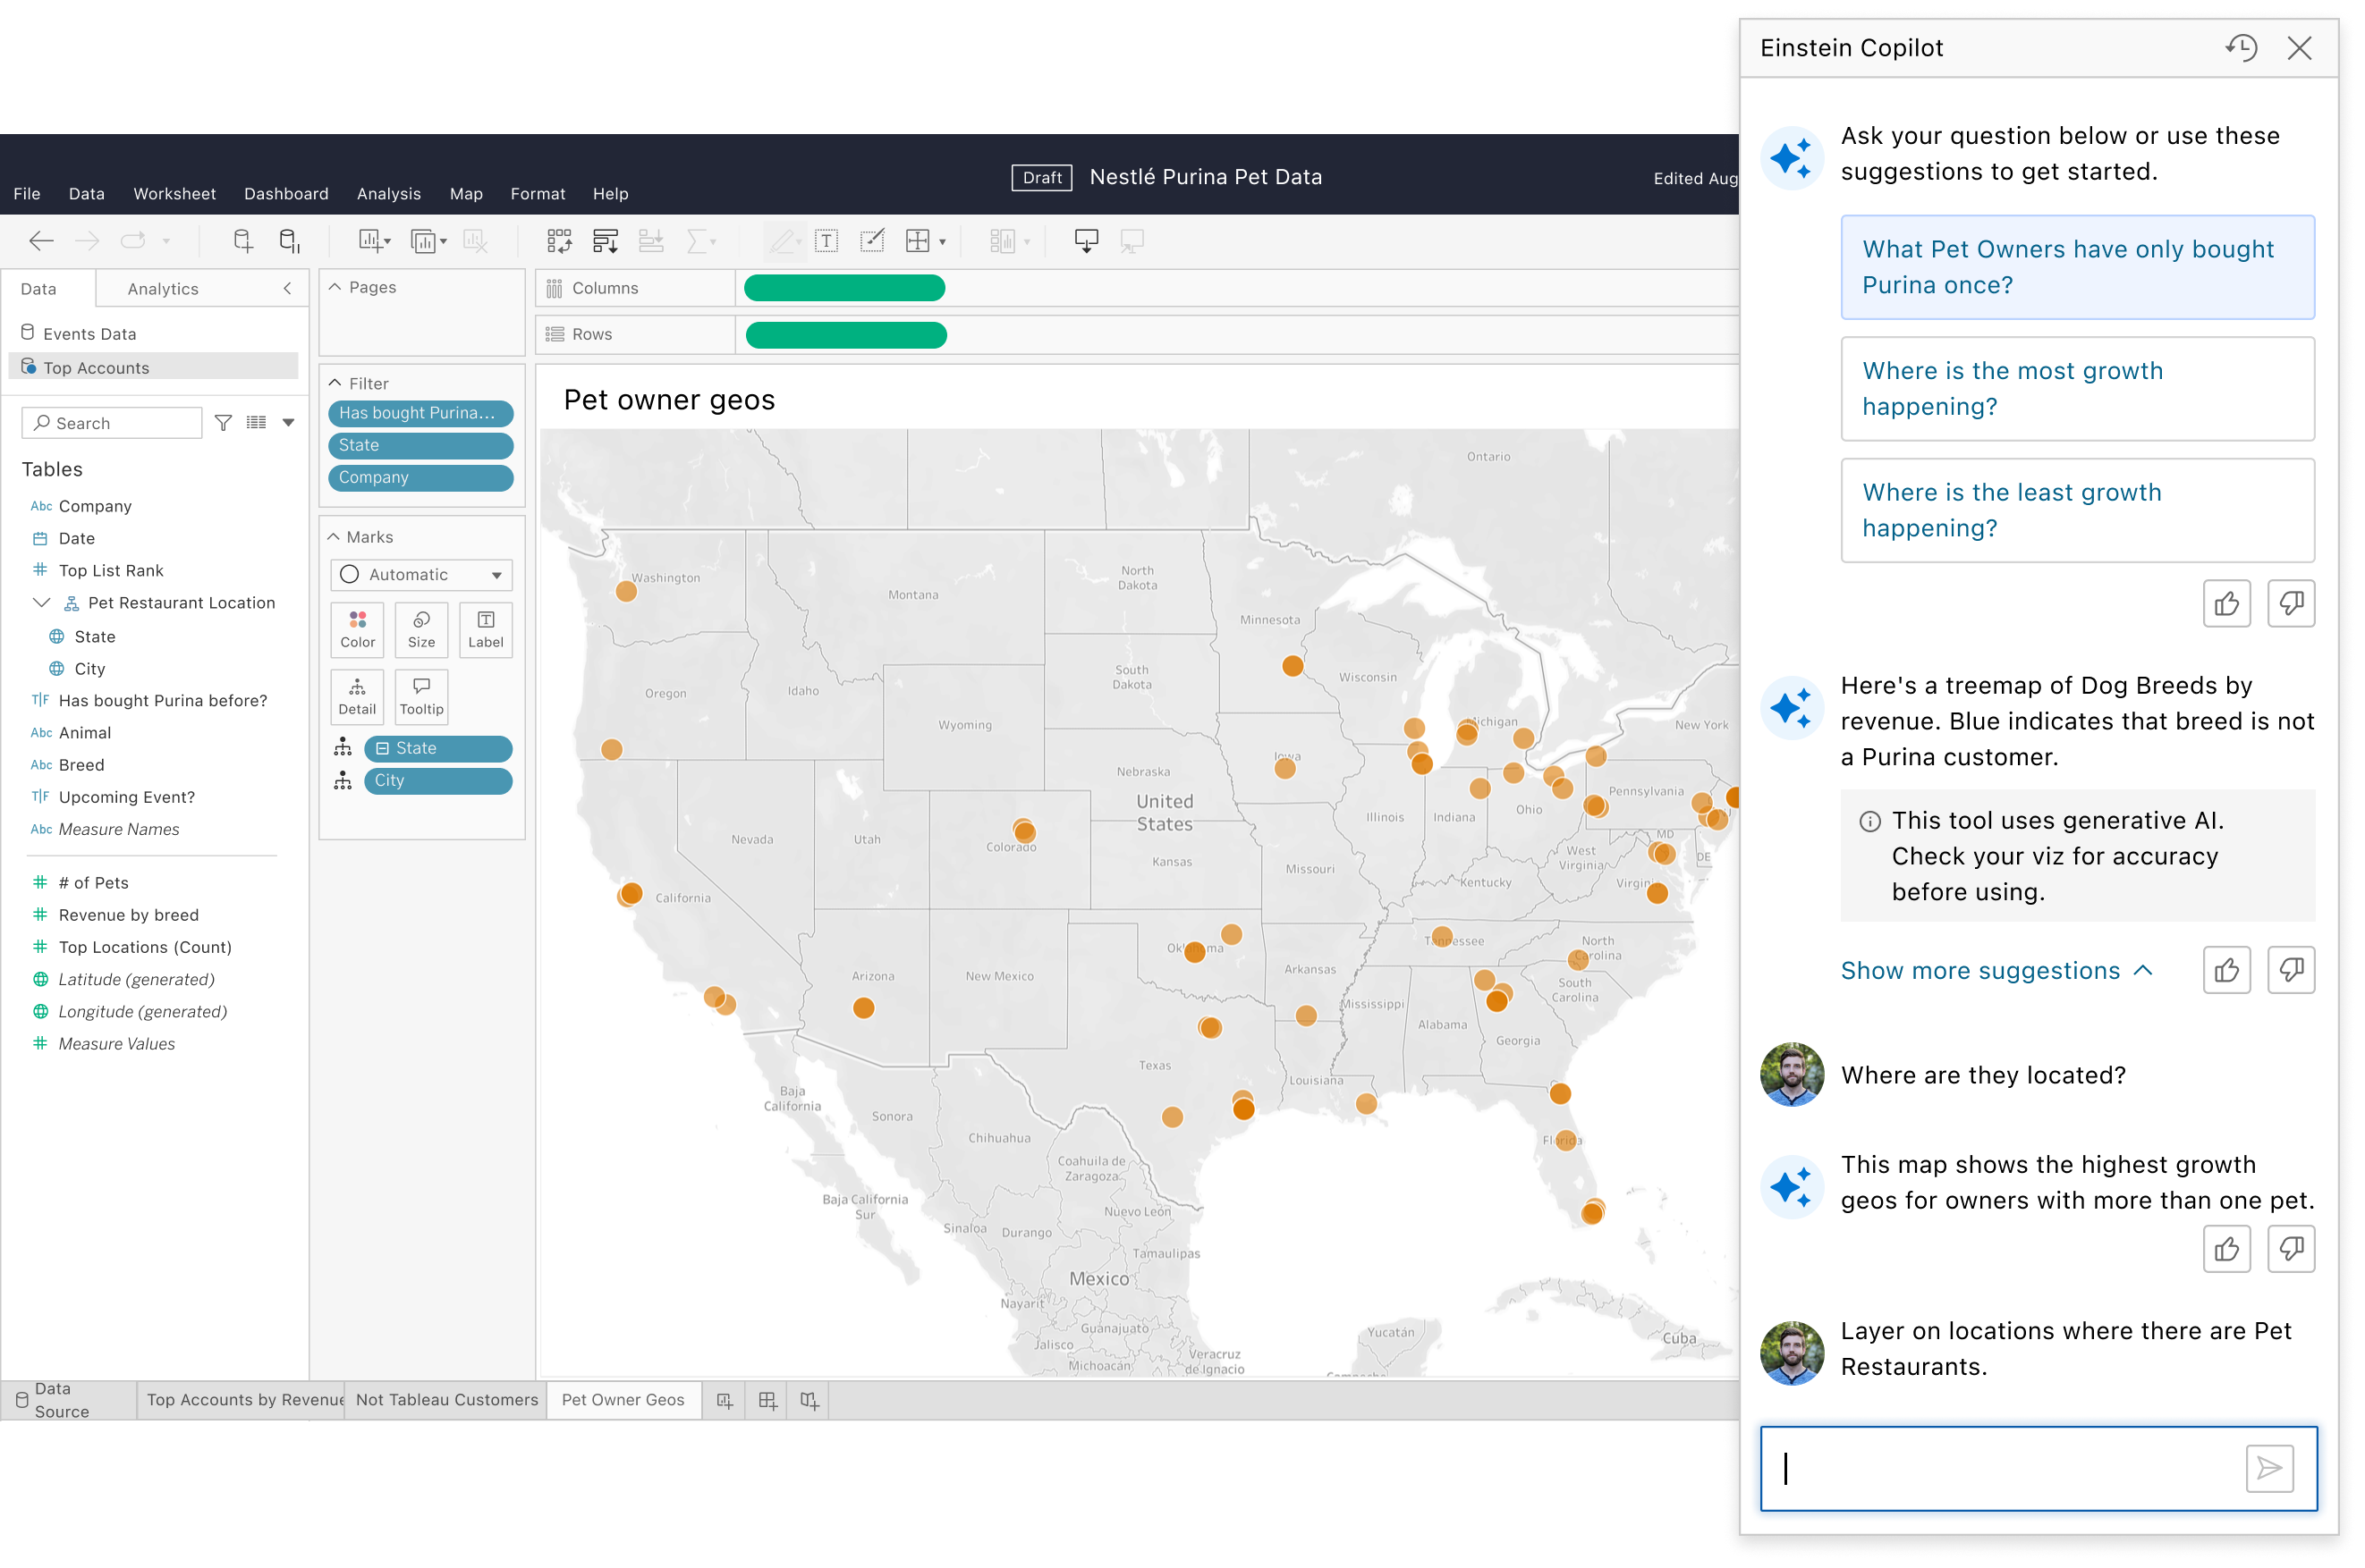The image size is (2365, 1568).
Task: Switch to the Analytics pane
Action: [x=162, y=288]
